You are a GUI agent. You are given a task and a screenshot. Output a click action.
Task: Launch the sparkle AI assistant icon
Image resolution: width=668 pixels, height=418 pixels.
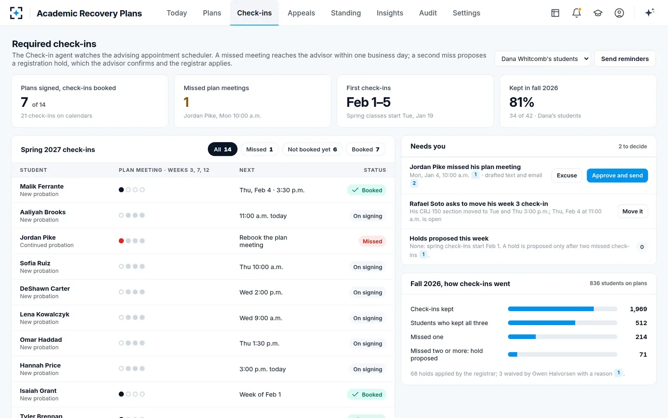[x=649, y=13]
